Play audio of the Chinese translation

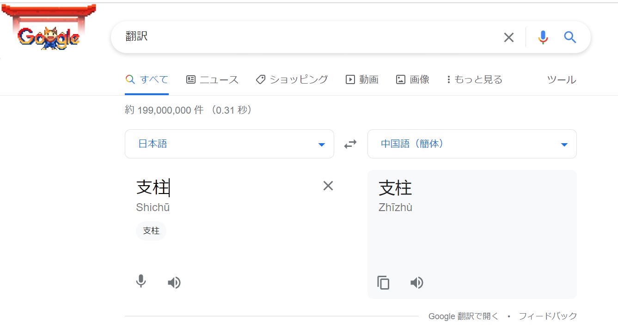pyautogui.click(x=416, y=283)
